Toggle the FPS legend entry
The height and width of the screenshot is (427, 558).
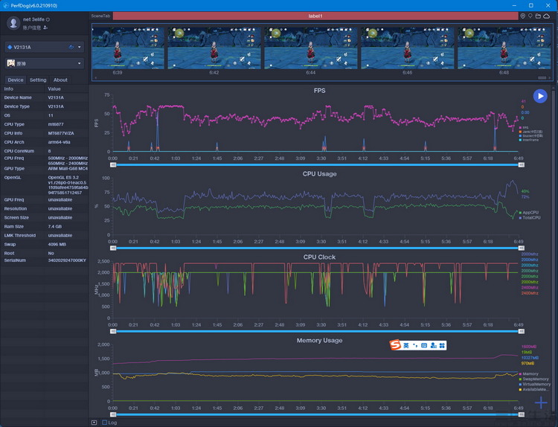tap(524, 127)
